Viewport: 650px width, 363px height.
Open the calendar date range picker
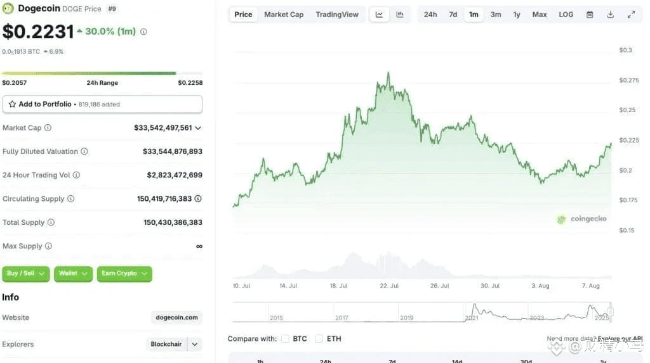pos(590,15)
